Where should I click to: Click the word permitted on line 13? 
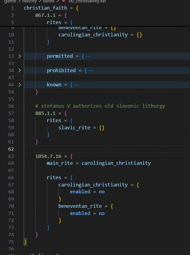[x=60, y=56]
